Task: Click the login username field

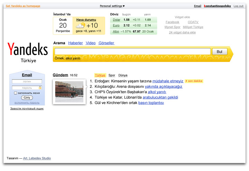Action: 27,82
